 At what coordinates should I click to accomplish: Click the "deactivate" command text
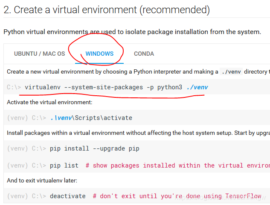(68, 196)
